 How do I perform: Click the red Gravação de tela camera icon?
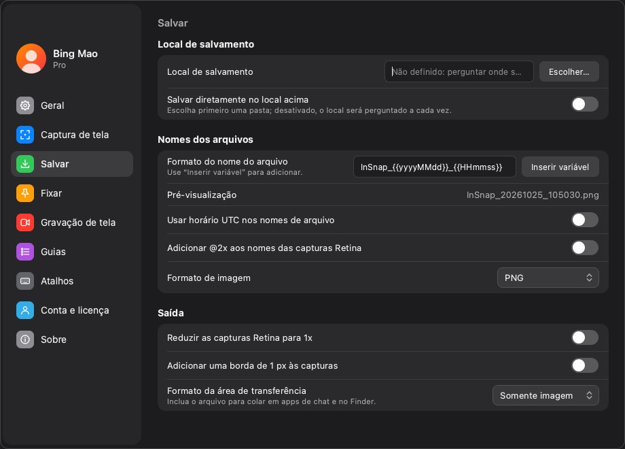pyautogui.click(x=25, y=222)
